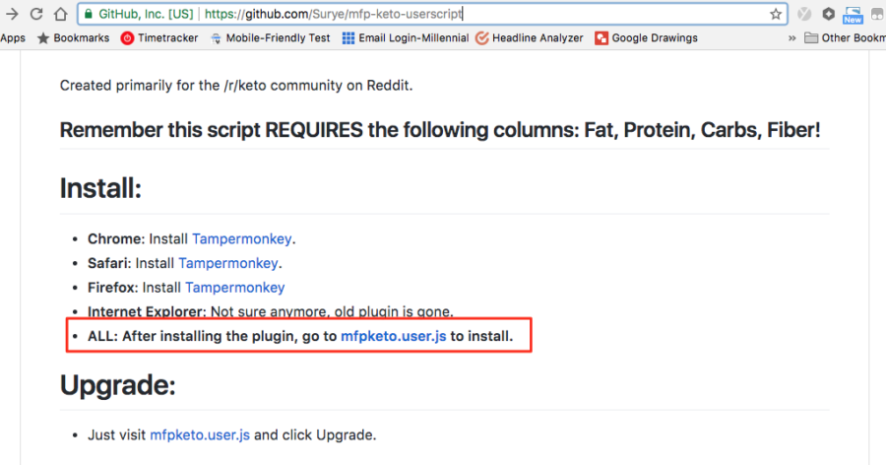Click the address bar URL field

click(x=432, y=14)
